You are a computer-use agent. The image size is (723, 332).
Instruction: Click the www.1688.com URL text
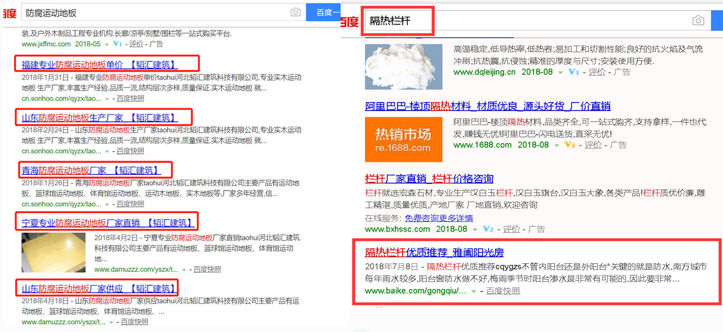tap(482, 145)
